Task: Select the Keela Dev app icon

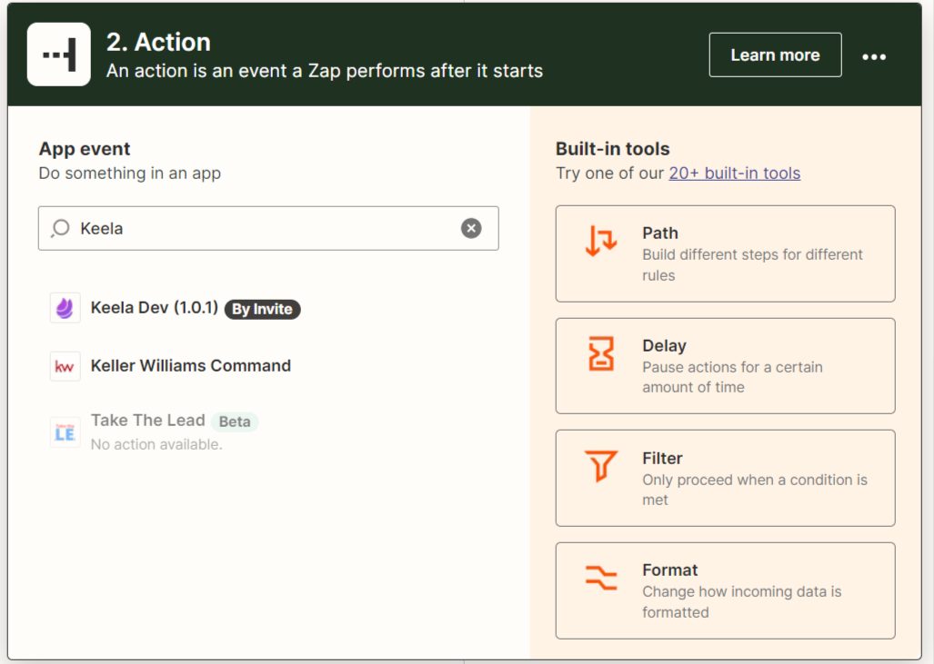Action: [x=65, y=308]
